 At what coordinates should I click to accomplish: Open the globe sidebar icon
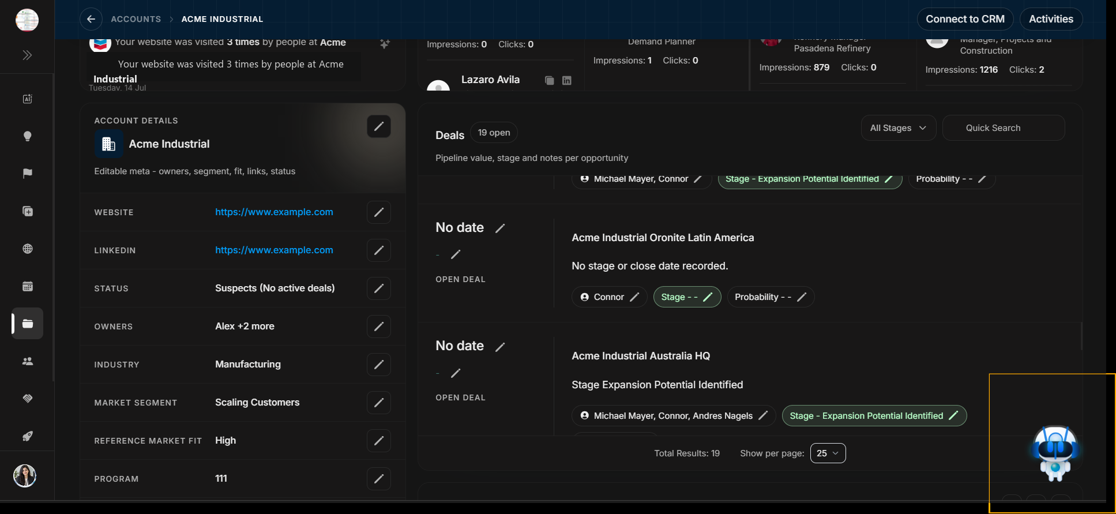click(27, 249)
